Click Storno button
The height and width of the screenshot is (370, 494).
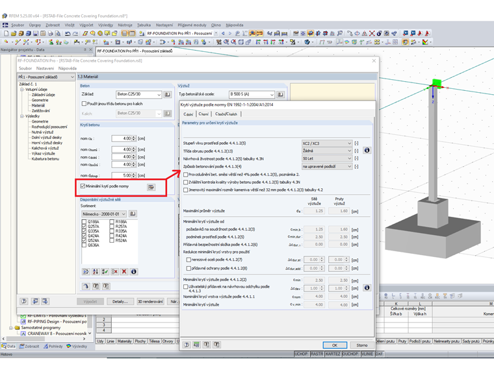[361, 345]
